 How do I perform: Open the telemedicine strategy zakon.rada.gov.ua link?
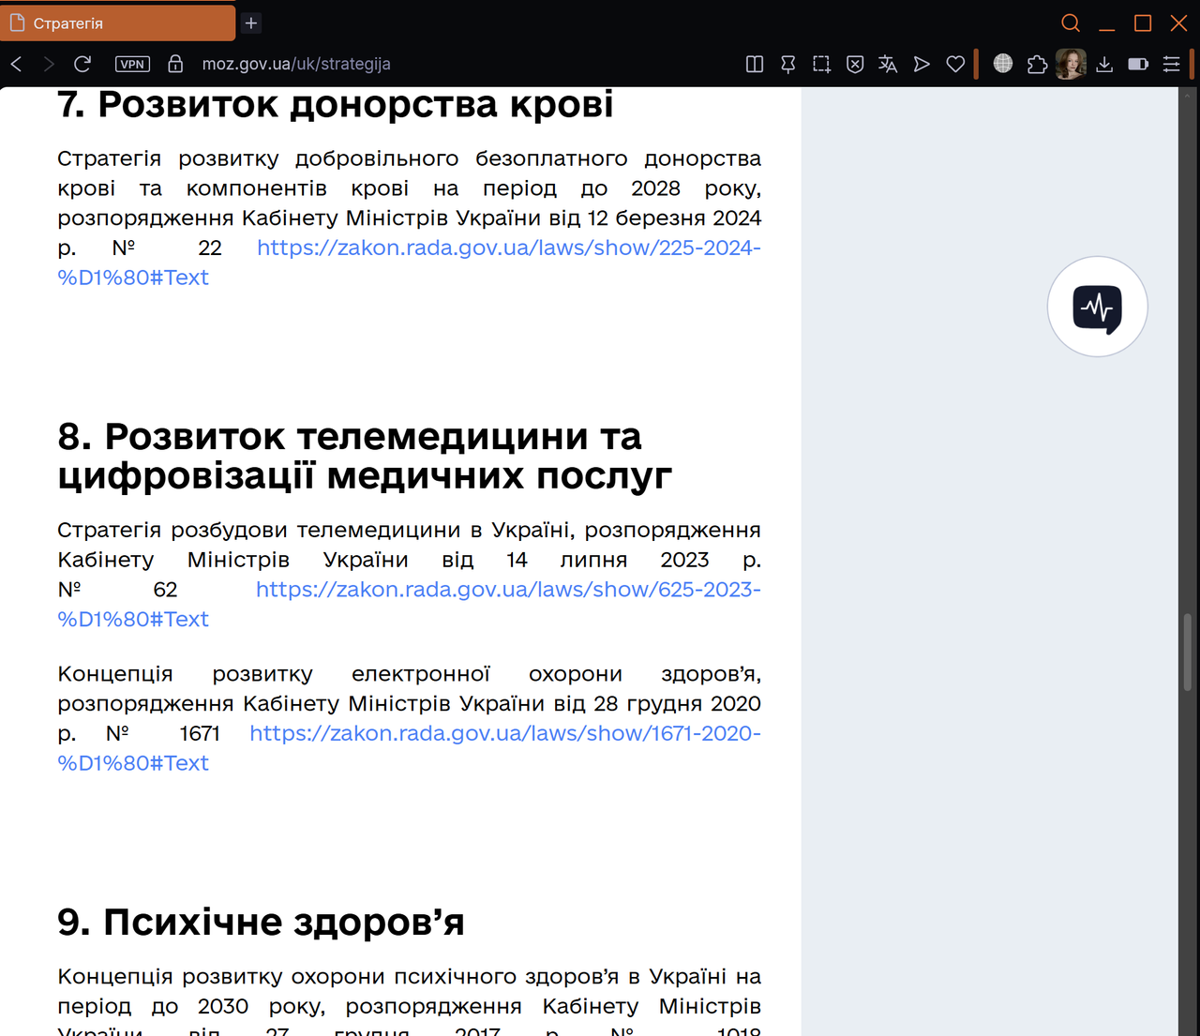508,589
